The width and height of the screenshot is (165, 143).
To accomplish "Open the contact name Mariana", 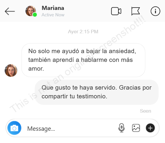I will coord(53,8).
